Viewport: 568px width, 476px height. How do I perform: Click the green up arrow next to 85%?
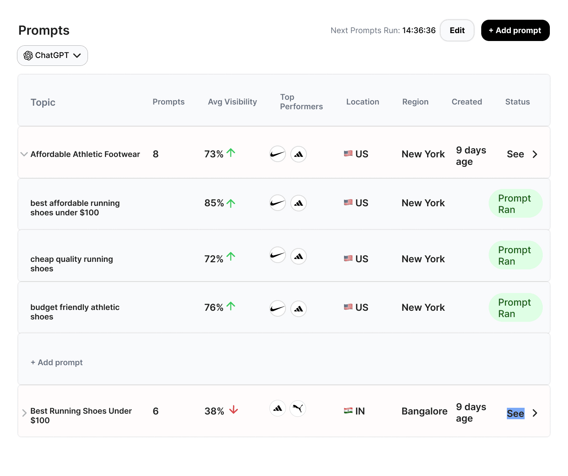tap(231, 203)
